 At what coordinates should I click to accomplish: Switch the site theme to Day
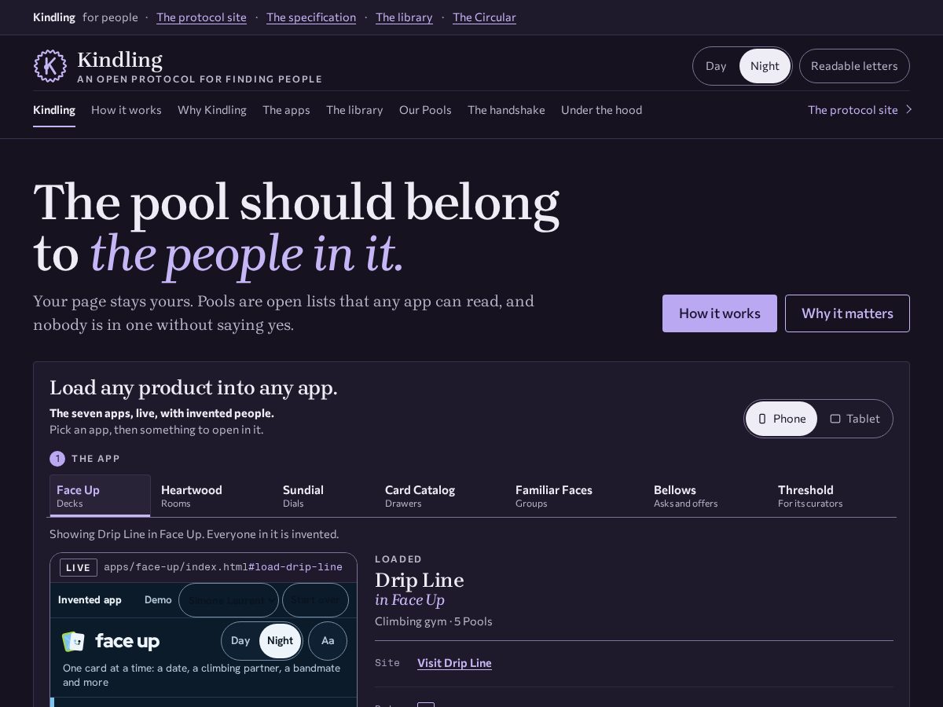coord(716,66)
